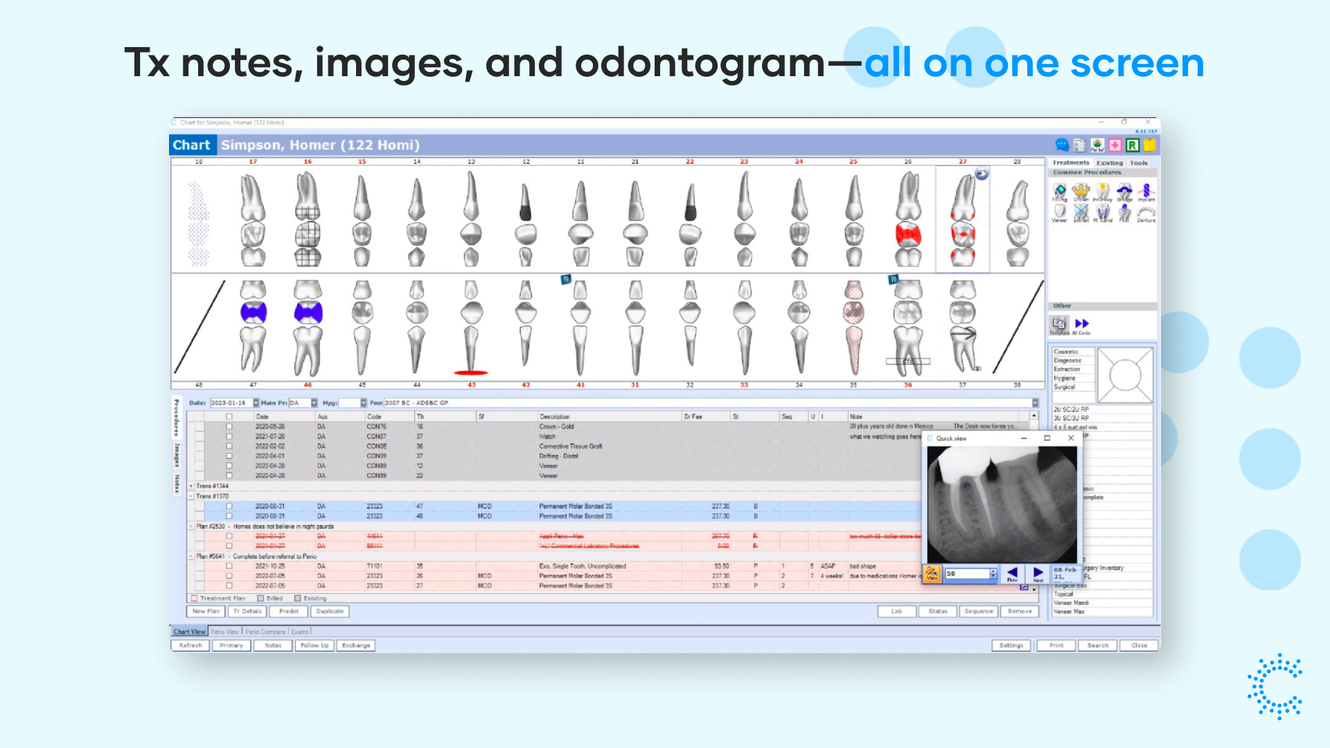Screen dimensions: 1330x748
Task: Click the New Plan button
Action: 206,611
